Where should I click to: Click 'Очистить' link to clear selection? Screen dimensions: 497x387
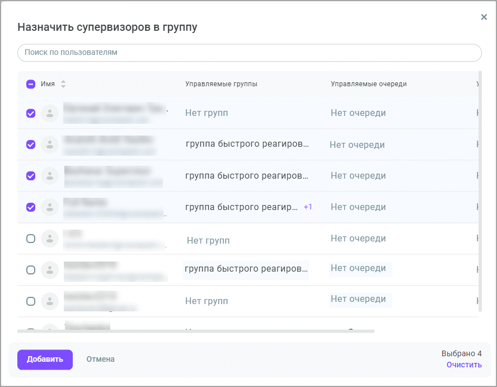(x=464, y=365)
